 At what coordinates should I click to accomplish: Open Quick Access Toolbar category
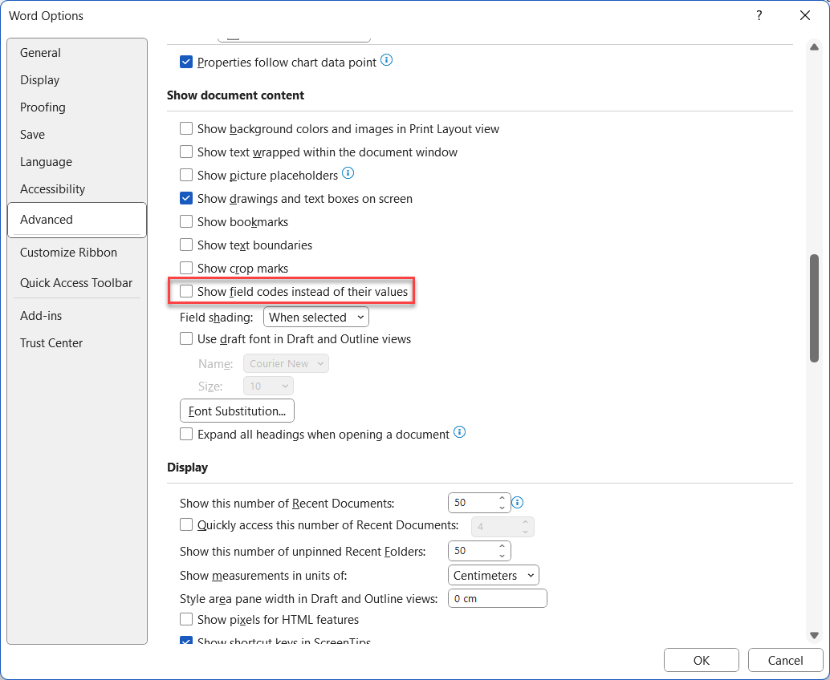click(x=76, y=283)
